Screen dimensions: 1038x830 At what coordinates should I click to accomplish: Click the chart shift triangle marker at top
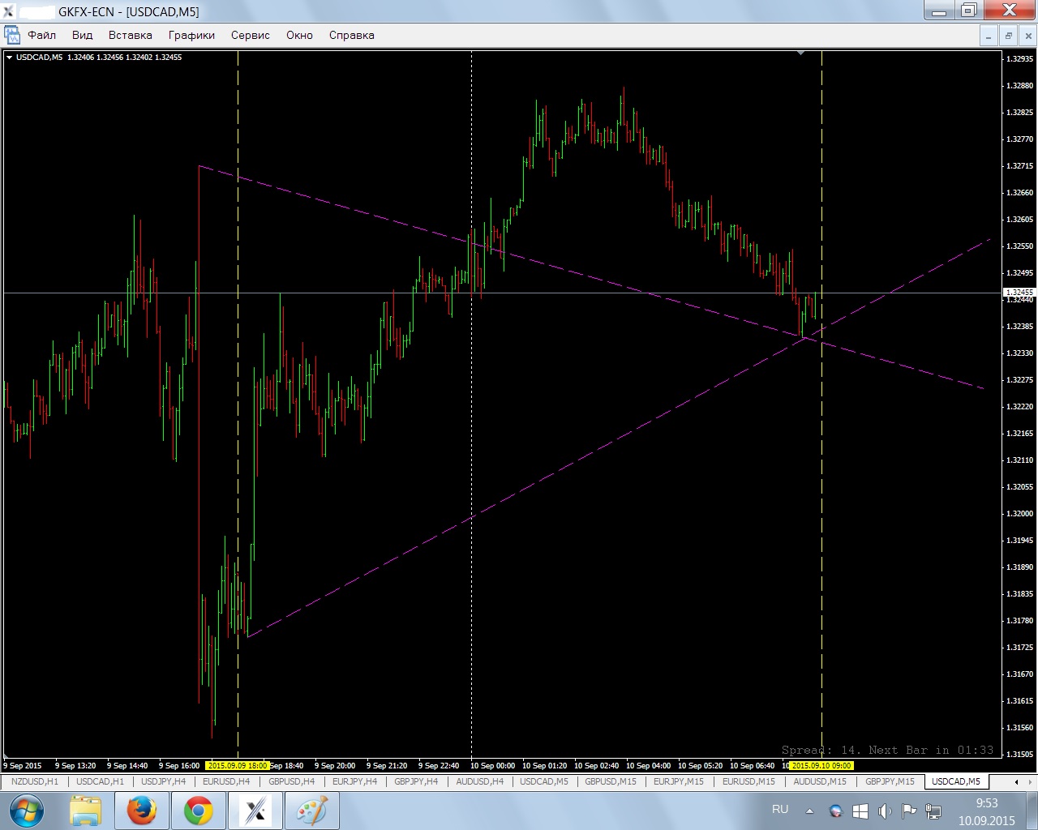coord(800,53)
